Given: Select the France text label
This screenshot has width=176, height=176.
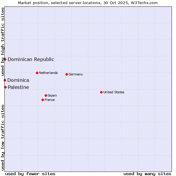Looking at the screenshot, I should [50, 100].
